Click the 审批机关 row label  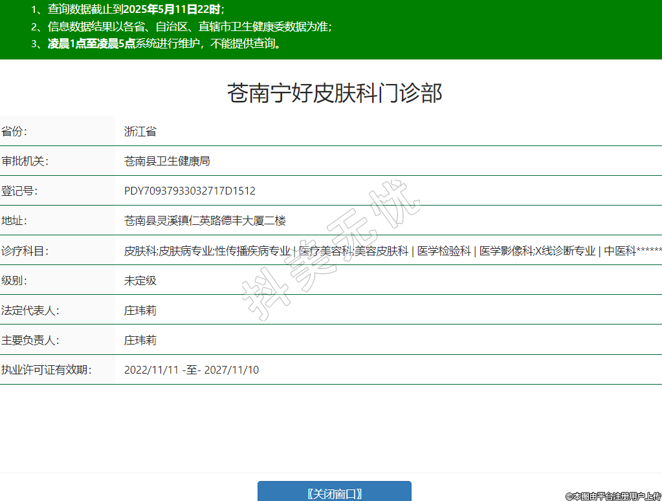pyautogui.click(x=25, y=162)
